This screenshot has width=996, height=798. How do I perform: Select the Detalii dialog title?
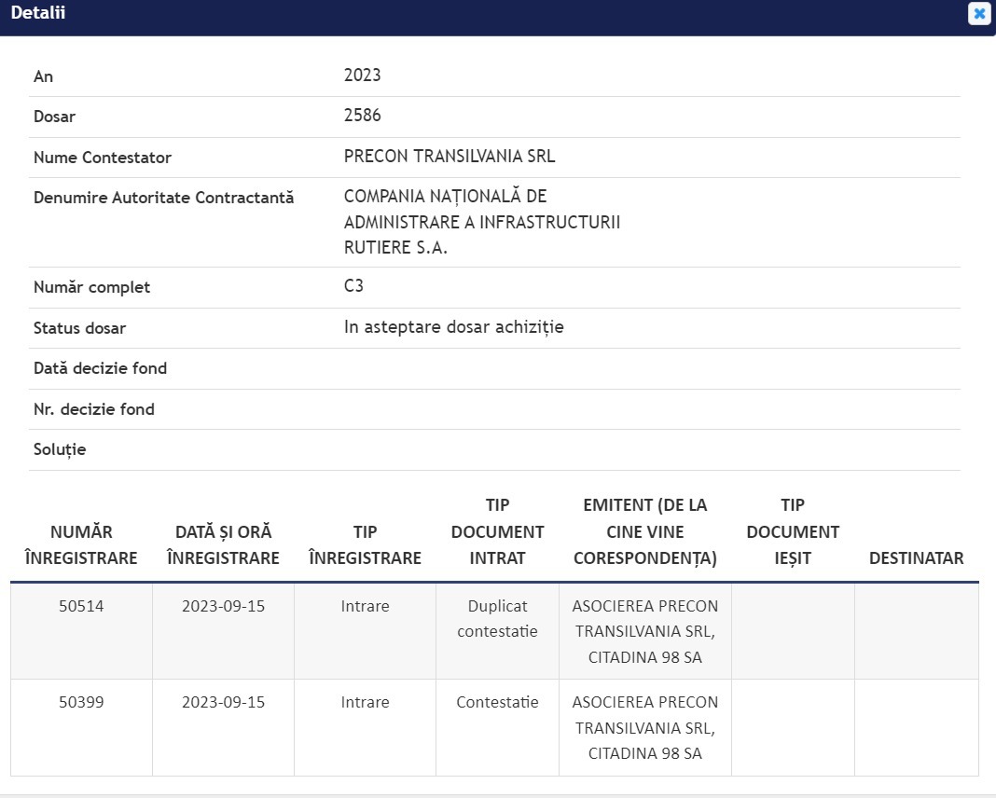click(38, 13)
